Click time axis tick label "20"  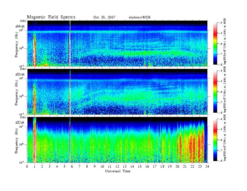coord(177,167)
